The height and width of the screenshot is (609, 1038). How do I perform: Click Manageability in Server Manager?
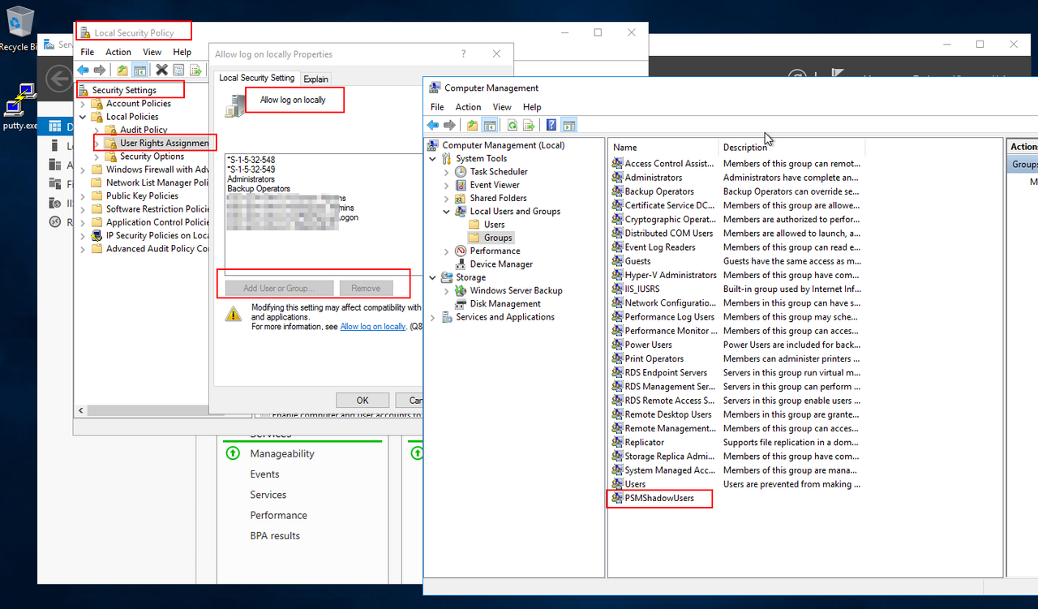point(282,453)
